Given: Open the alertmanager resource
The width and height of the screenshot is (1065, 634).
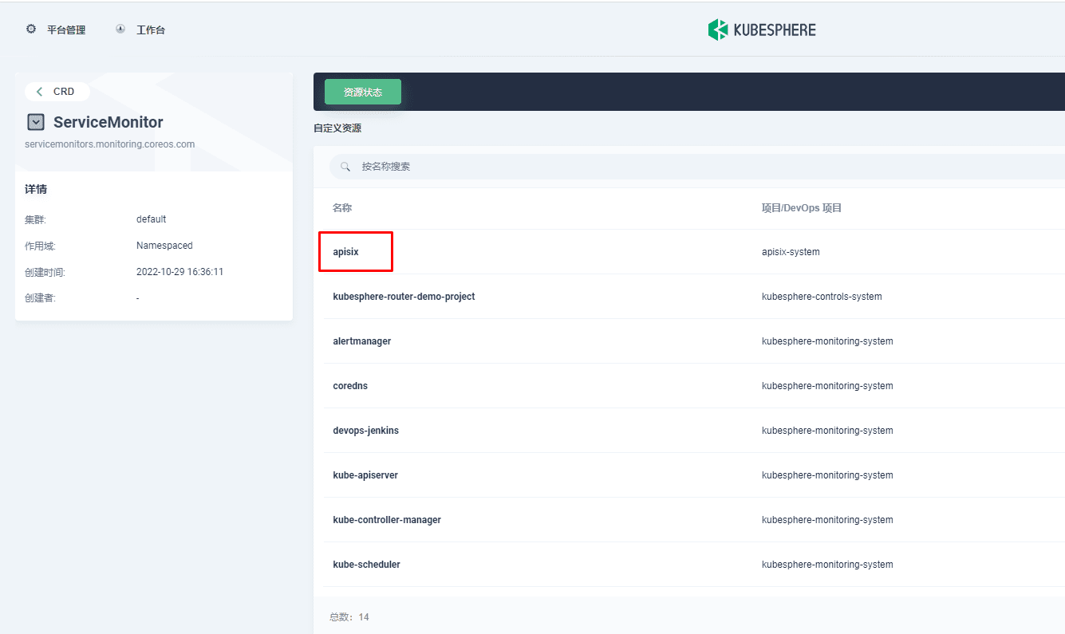Looking at the screenshot, I should click(362, 341).
